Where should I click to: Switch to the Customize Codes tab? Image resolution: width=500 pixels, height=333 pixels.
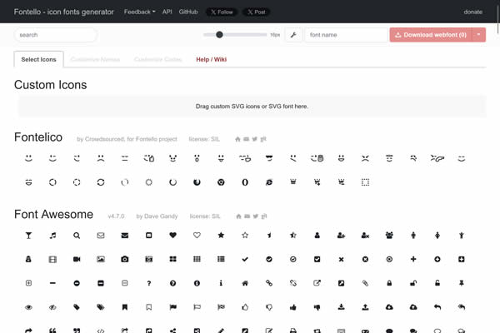point(157,59)
